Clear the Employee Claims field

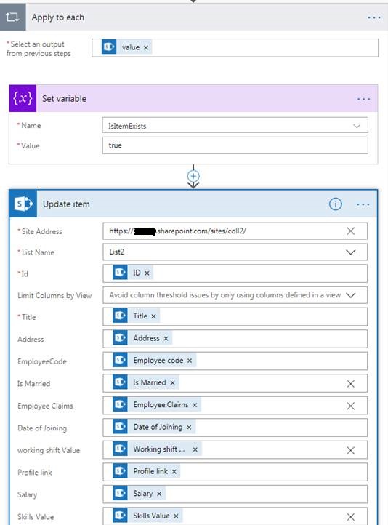click(350, 406)
